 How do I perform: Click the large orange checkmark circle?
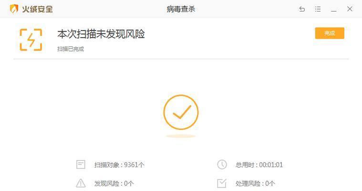[x=181, y=112]
